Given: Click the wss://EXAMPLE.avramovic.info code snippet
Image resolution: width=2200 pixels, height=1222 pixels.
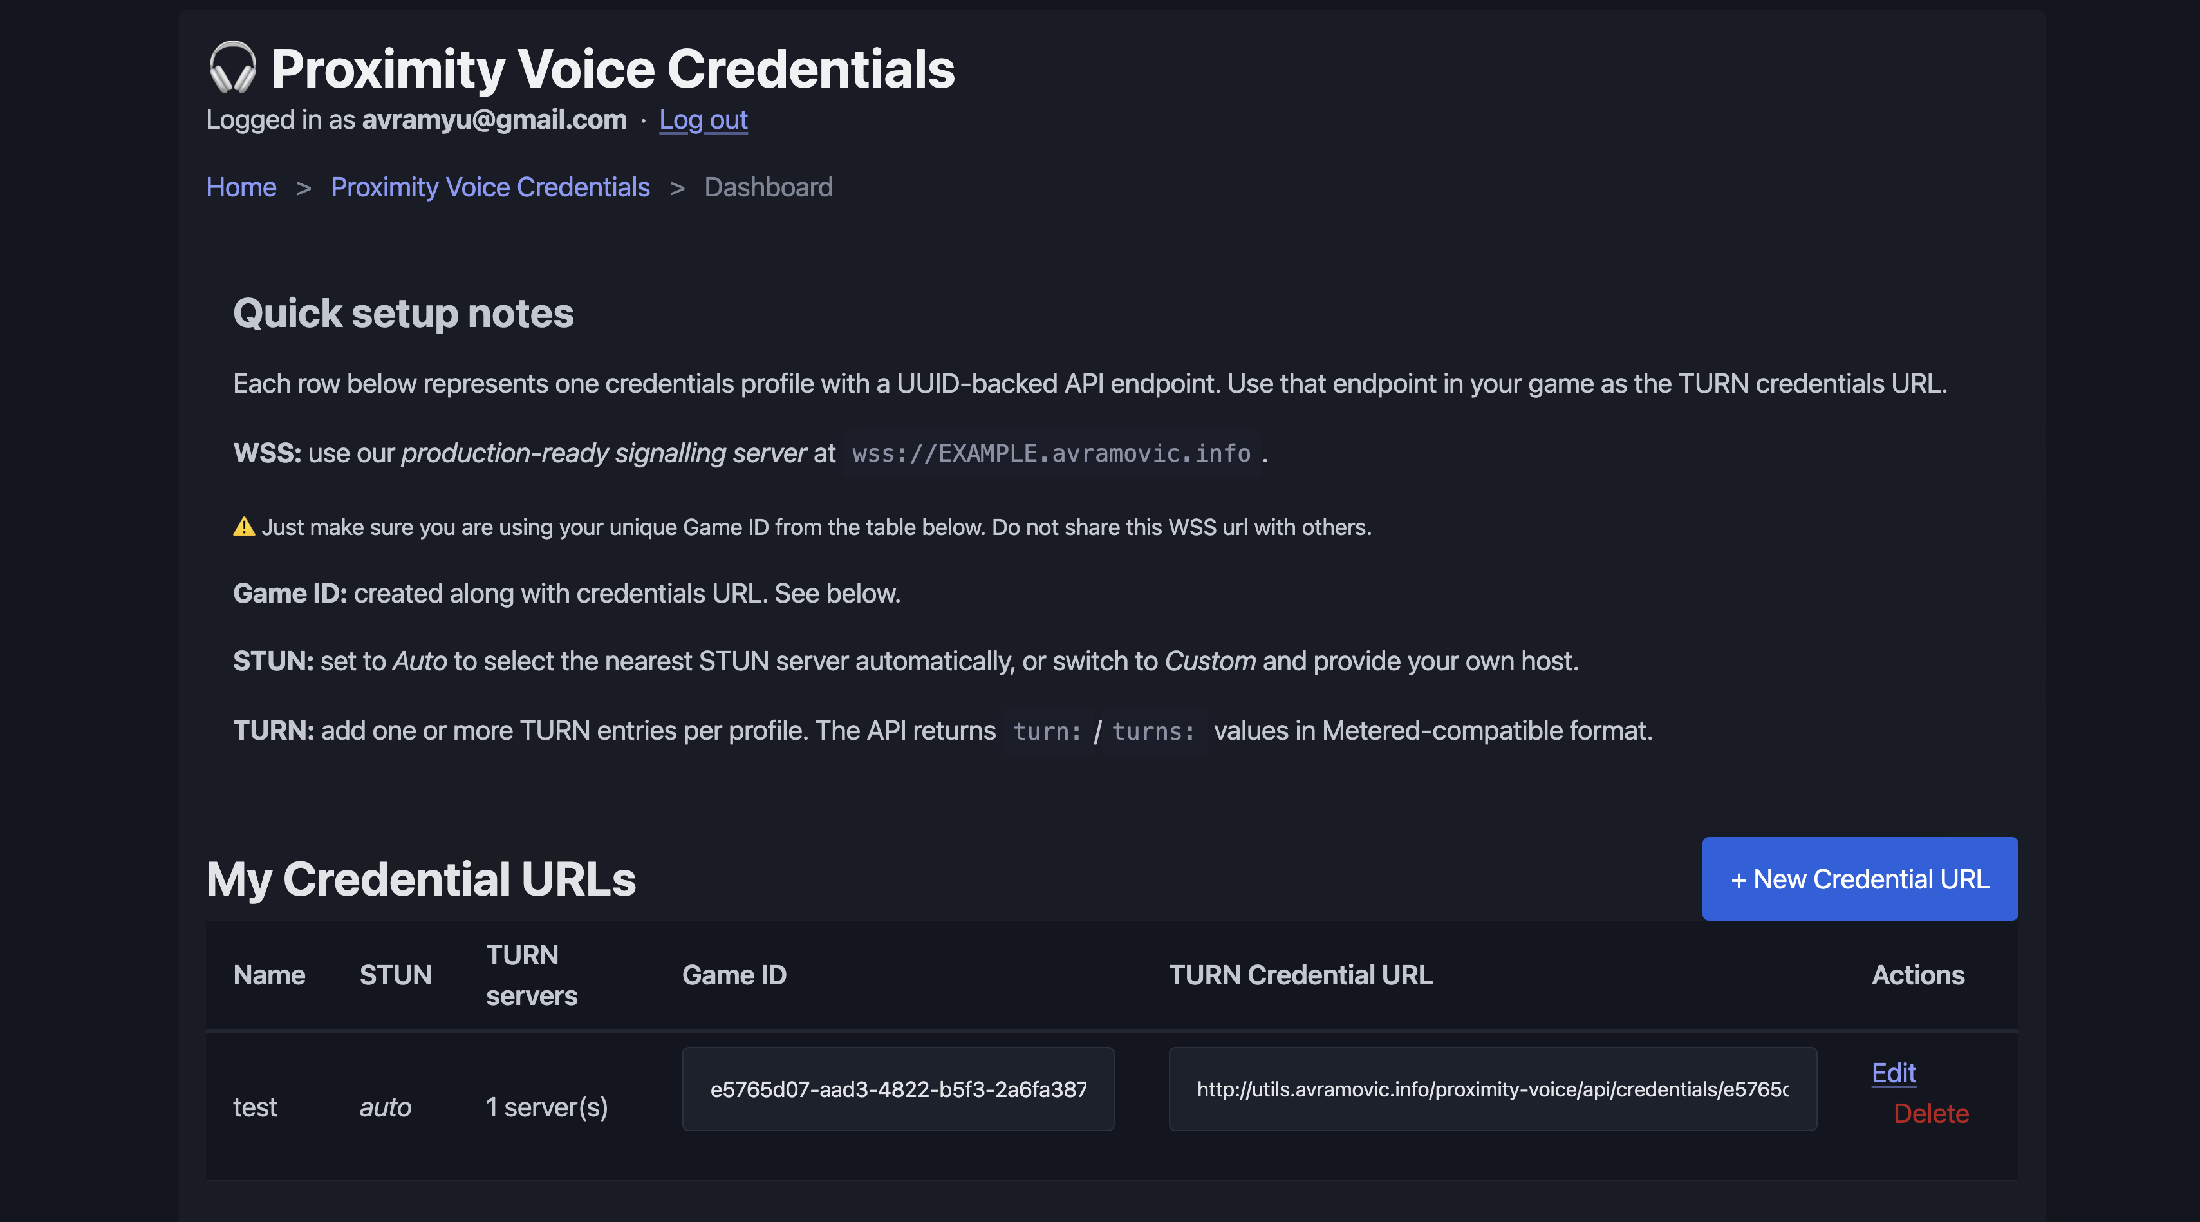Looking at the screenshot, I should 1050,453.
